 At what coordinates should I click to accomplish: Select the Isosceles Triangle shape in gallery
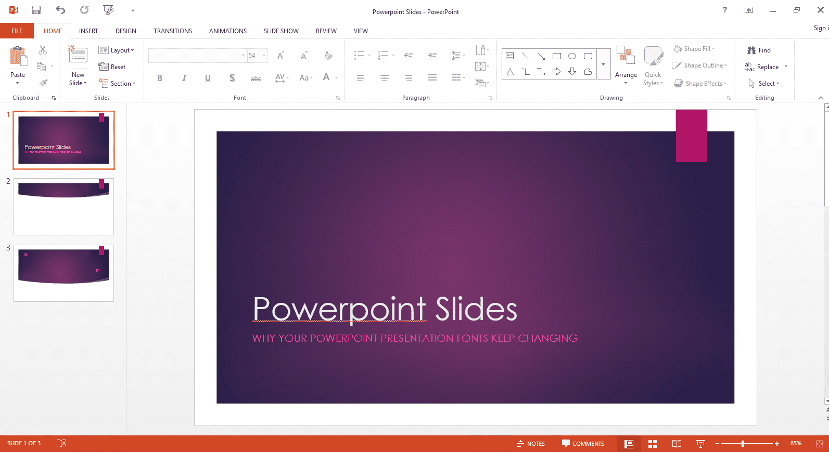tap(510, 72)
